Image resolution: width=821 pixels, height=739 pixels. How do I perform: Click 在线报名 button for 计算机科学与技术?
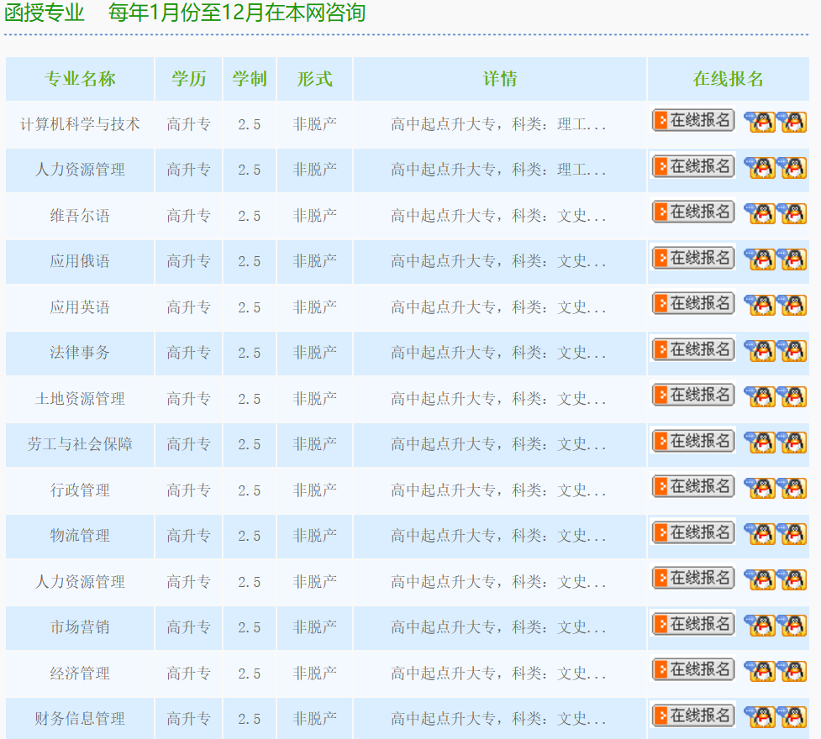(x=693, y=121)
